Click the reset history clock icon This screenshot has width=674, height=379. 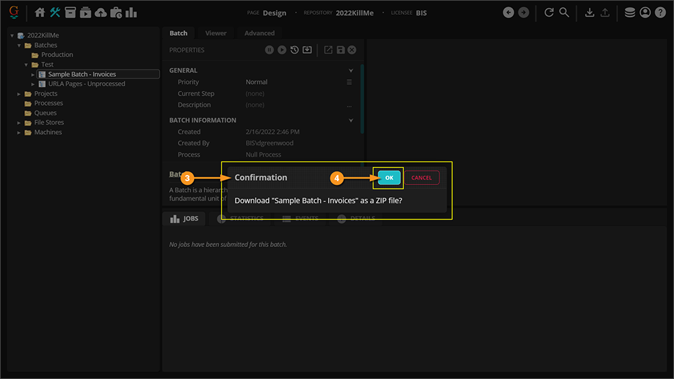coord(295,50)
